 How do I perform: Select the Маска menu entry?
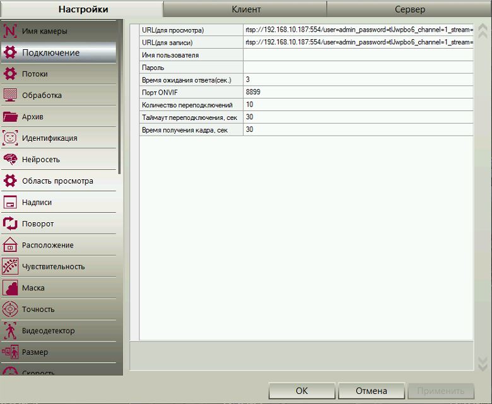tap(59, 288)
